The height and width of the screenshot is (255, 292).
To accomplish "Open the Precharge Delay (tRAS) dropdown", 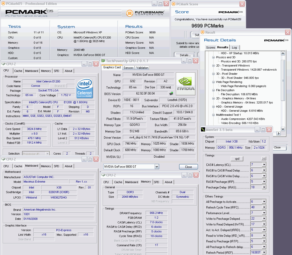I will point(264,187).
